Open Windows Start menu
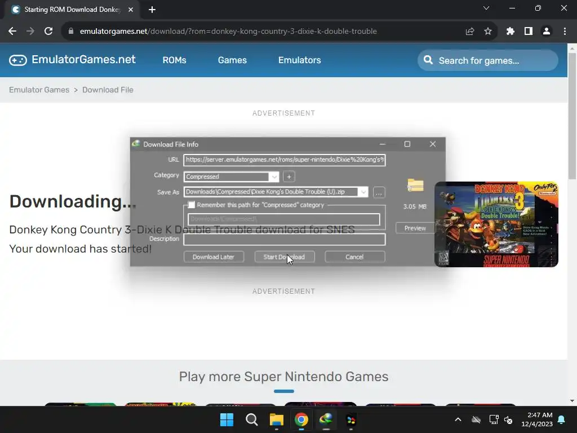The image size is (577, 433). click(x=227, y=419)
